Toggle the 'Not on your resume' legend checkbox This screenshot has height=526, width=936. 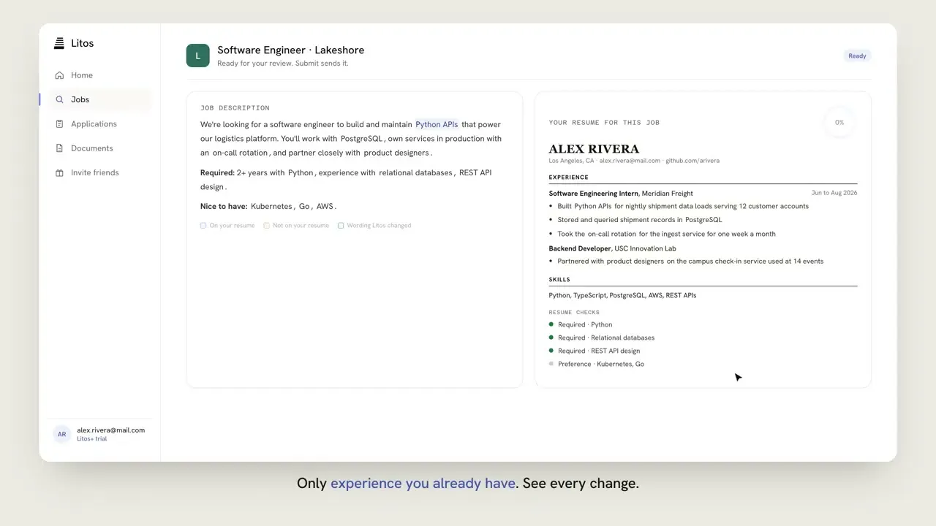point(267,226)
